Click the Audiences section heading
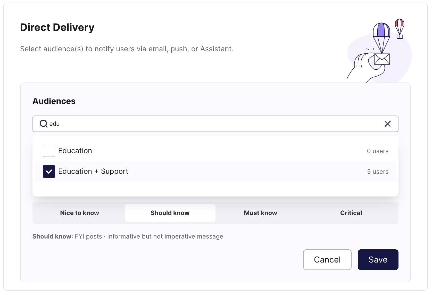This screenshot has width=432, height=295. point(54,101)
